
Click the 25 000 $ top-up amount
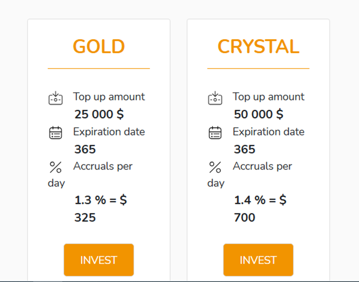(99, 114)
